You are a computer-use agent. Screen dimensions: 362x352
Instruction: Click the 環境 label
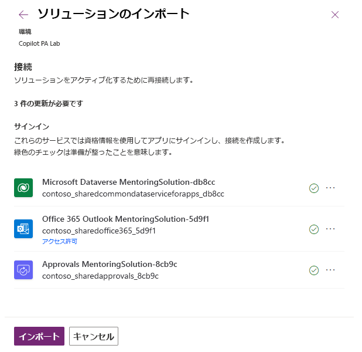tap(25, 32)
